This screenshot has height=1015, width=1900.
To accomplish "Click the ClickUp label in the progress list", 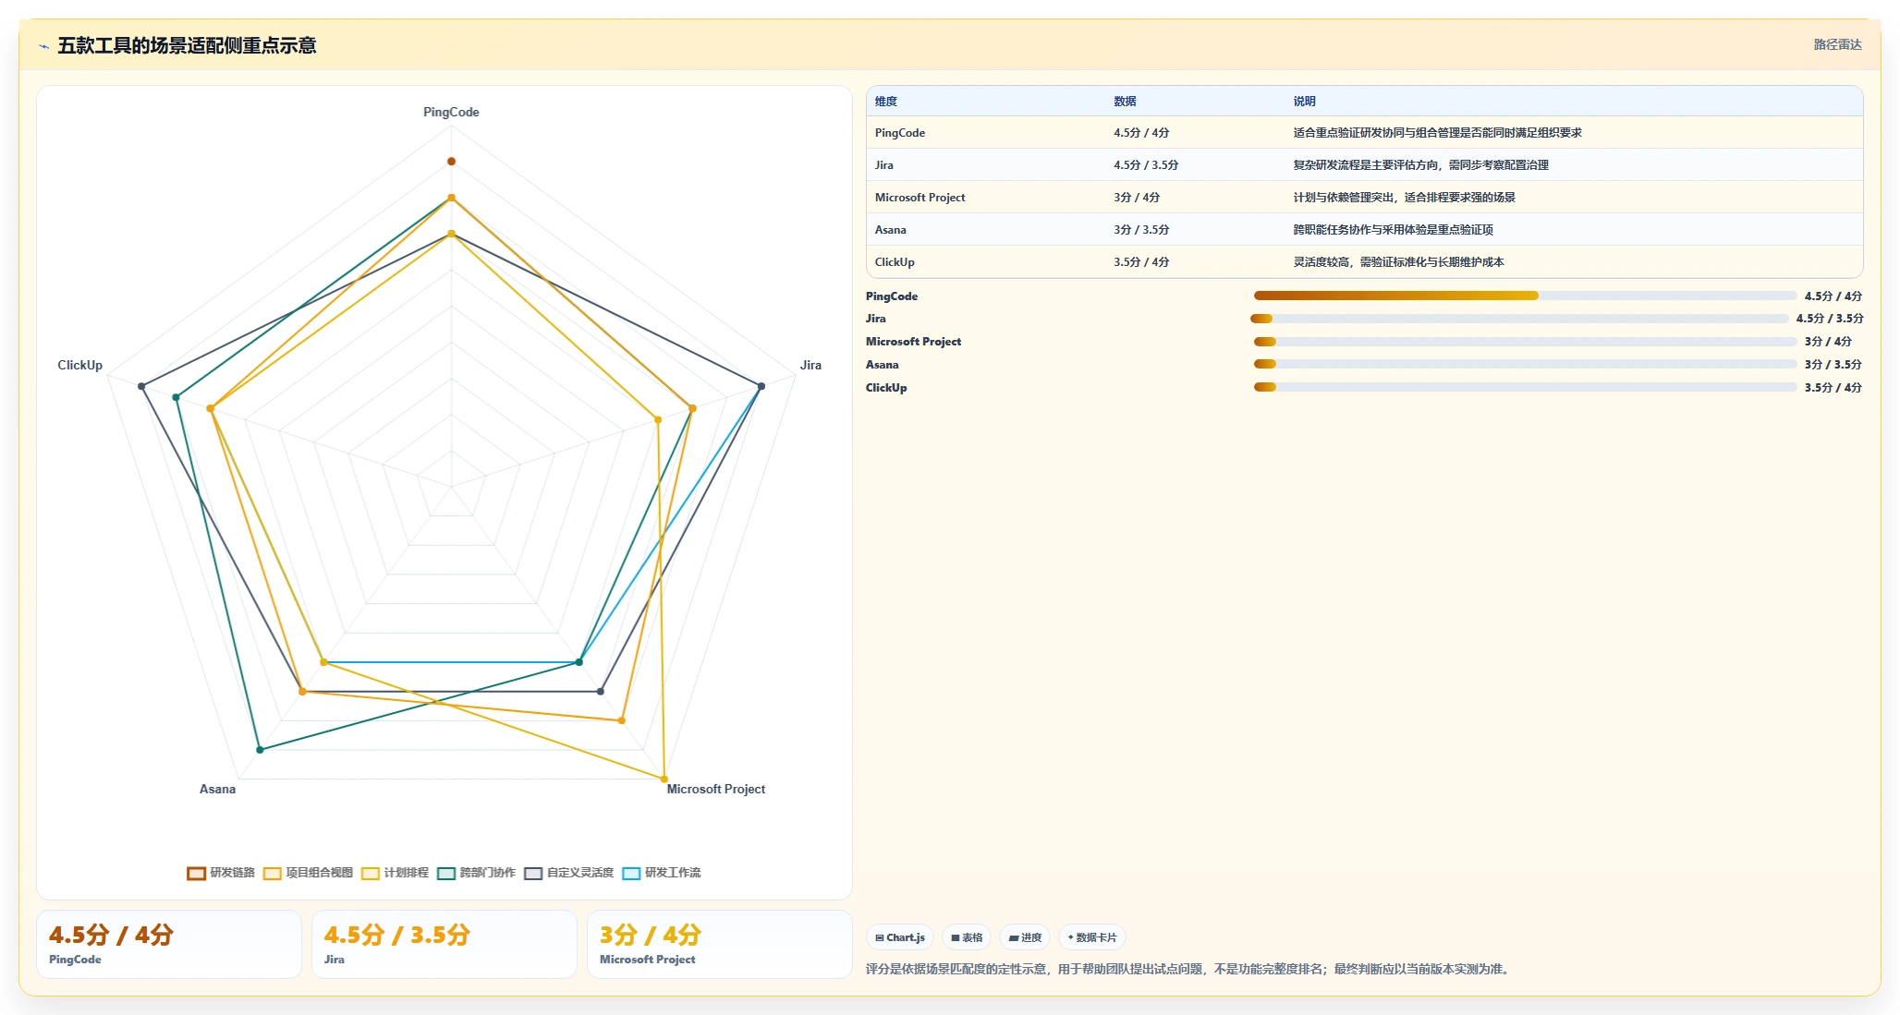I will [x=886, y=388].
